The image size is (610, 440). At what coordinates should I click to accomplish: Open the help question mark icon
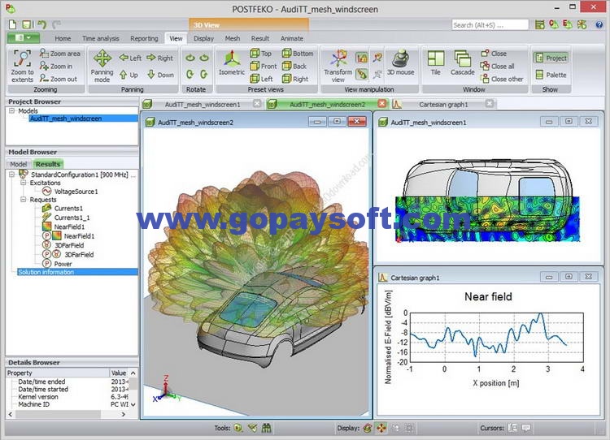599,24
